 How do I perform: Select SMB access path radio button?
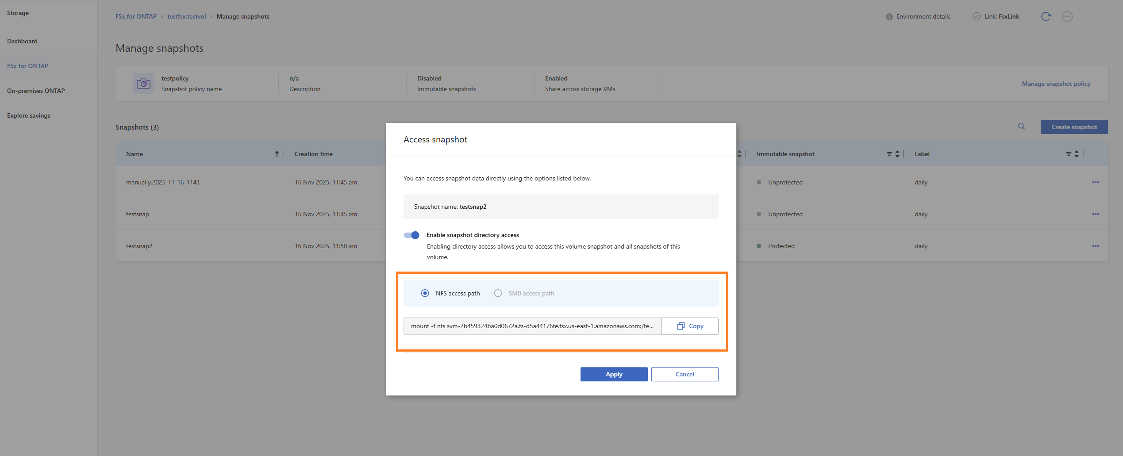click(498, 293)
